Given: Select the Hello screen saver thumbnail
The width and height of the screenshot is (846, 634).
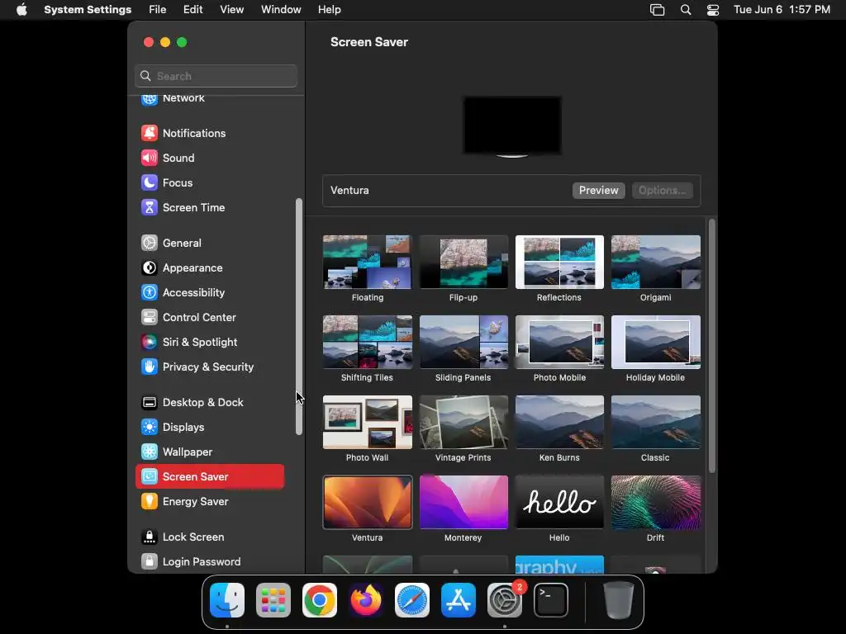Looking at the screenshot, I should (x=559, y=503).
